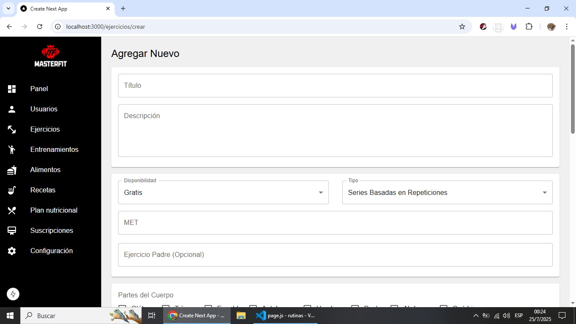Click the Ejercicio Padre (Opcional) field
Viewport: 576px width, 324px height.
coord(335,255)
